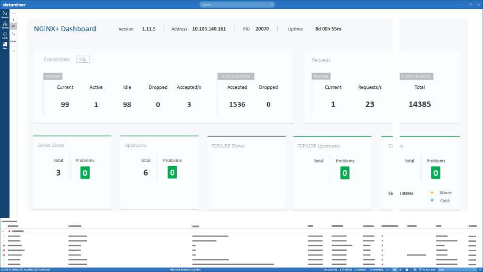Click the graph icon after 79 WARNING
The image size is (483, 272).
[x=388, y=270]
